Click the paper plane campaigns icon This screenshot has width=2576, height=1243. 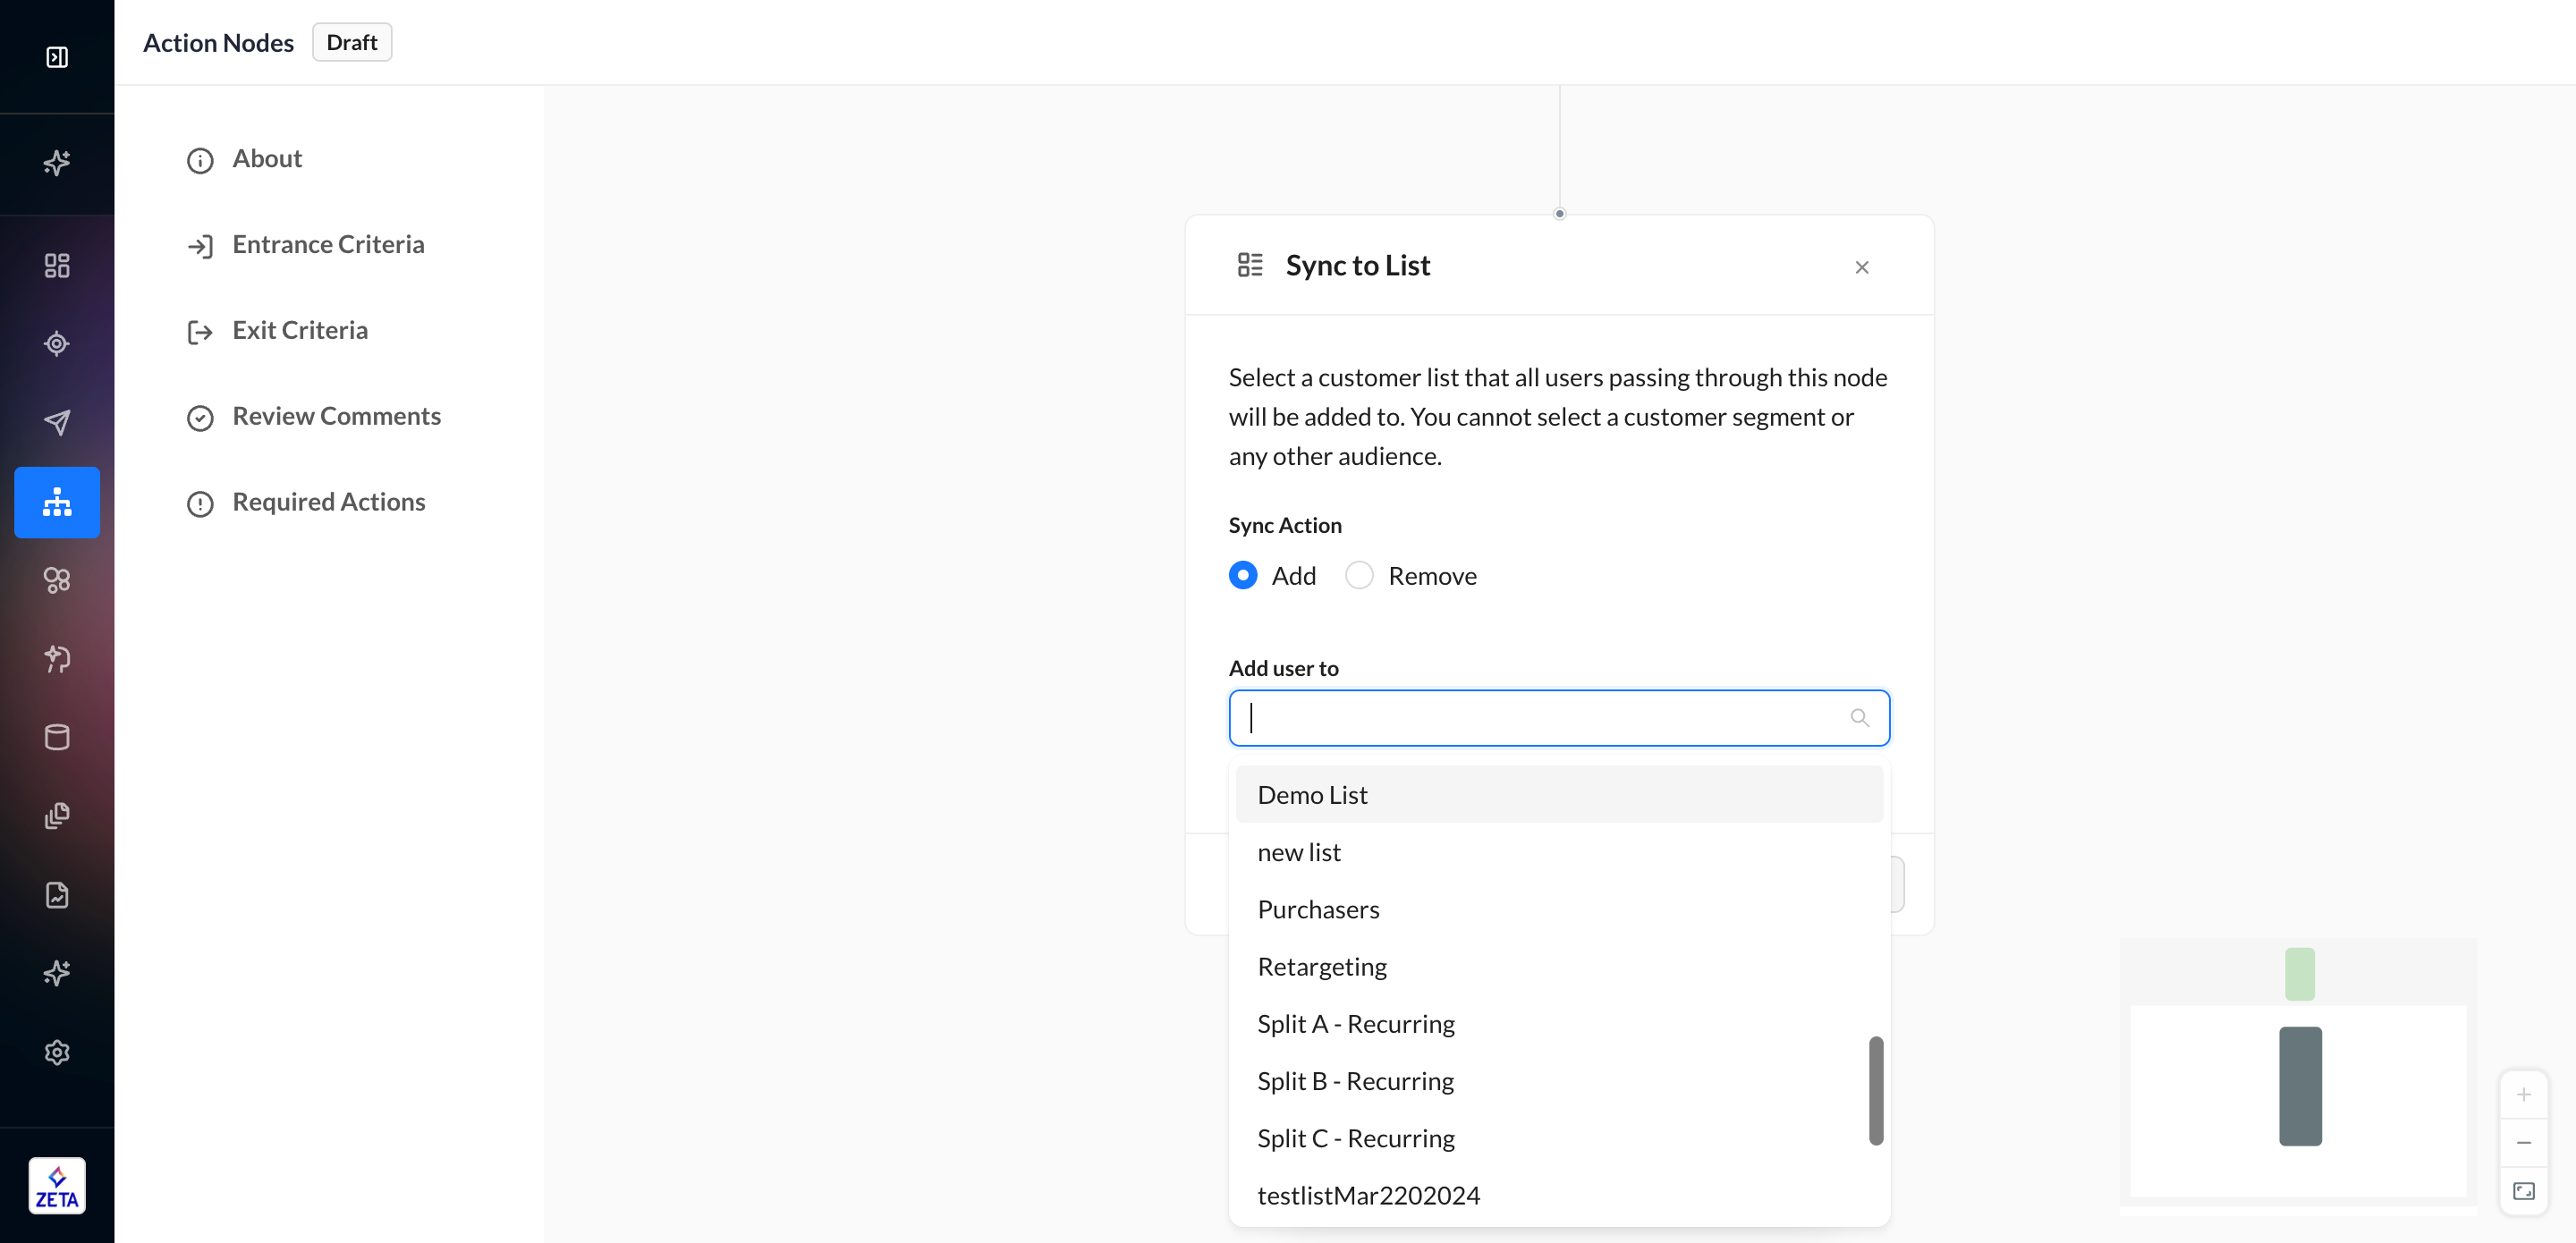click(x=57, y=422)
